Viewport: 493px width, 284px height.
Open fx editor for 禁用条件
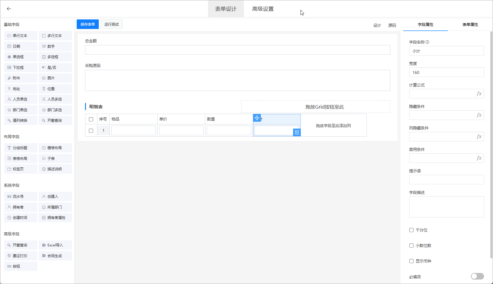[x=479, y=158]
